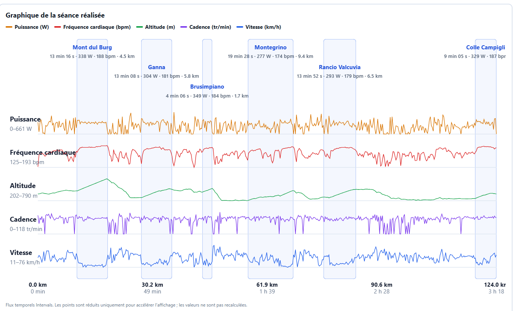Select the Mont dul Burg climb label
514x311 pixels.
tap(92, 47)
